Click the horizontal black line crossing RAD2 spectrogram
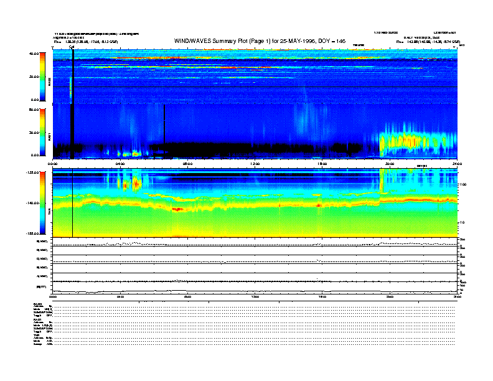 (x=255, y=87)
